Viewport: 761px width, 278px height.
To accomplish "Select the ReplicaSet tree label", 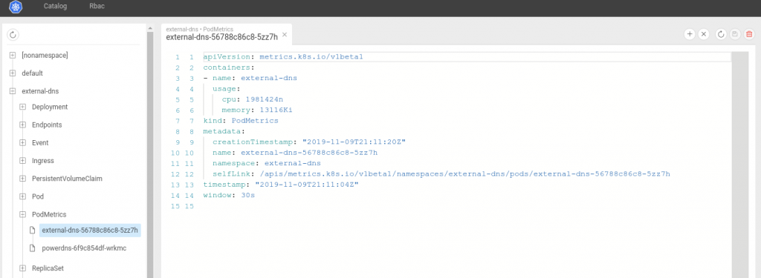I will 48,268.
